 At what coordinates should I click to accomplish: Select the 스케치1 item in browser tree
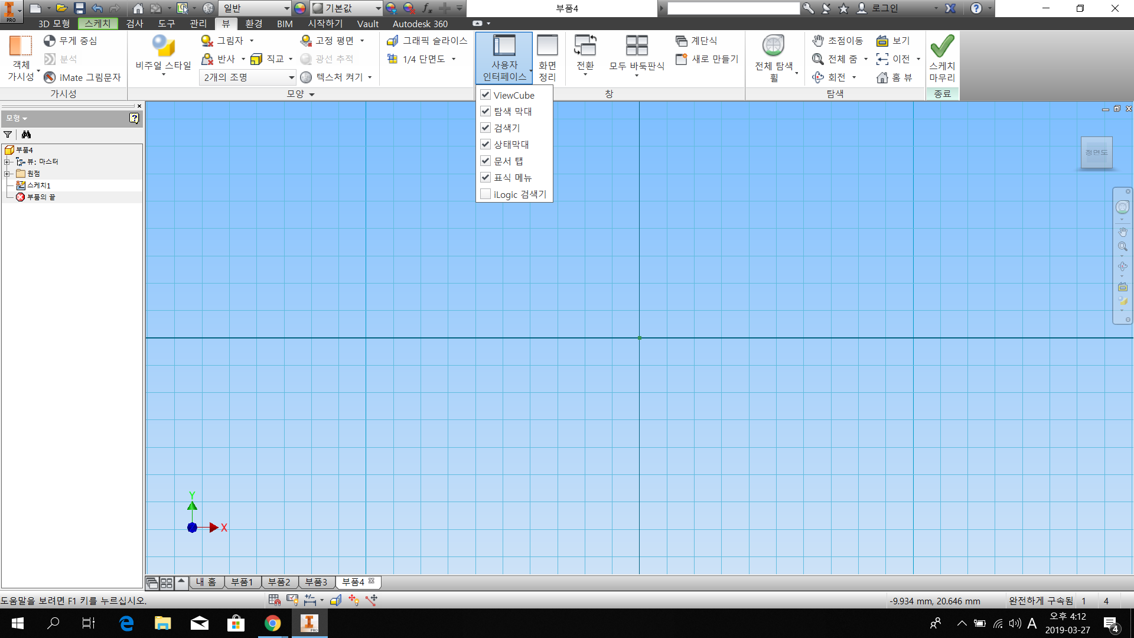click(x=39, y=185)
